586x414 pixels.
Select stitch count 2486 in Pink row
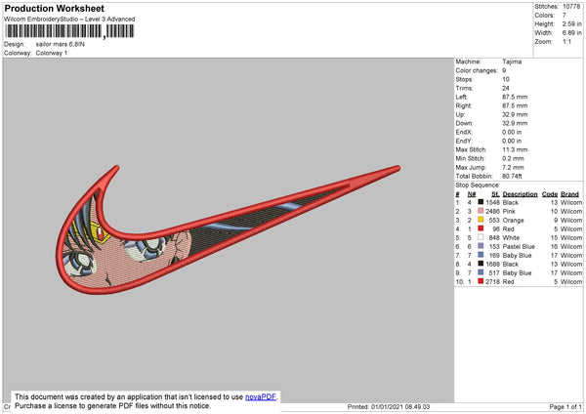(x=492, y=211)
